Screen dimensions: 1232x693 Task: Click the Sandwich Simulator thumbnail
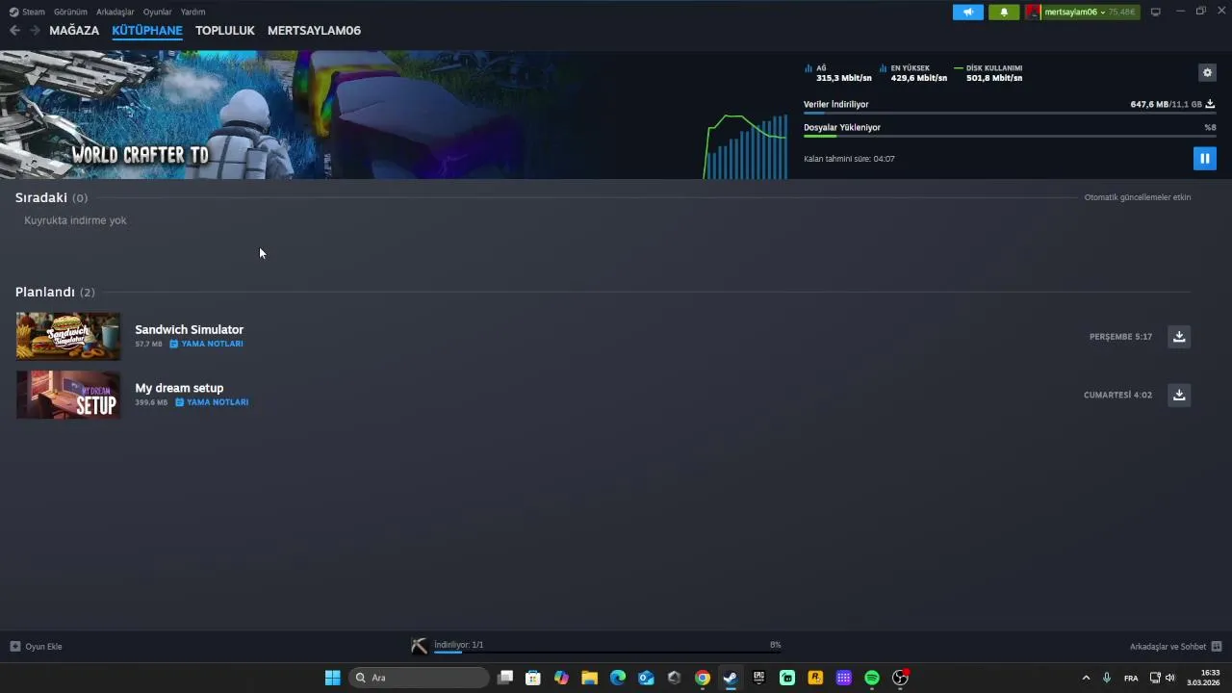(68, 336)
